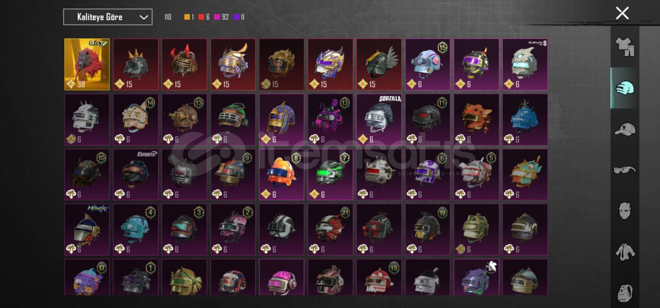Select the helmet category icon
Image resolution: width=660 pixels, height=308 pixels.
[624, 88]
